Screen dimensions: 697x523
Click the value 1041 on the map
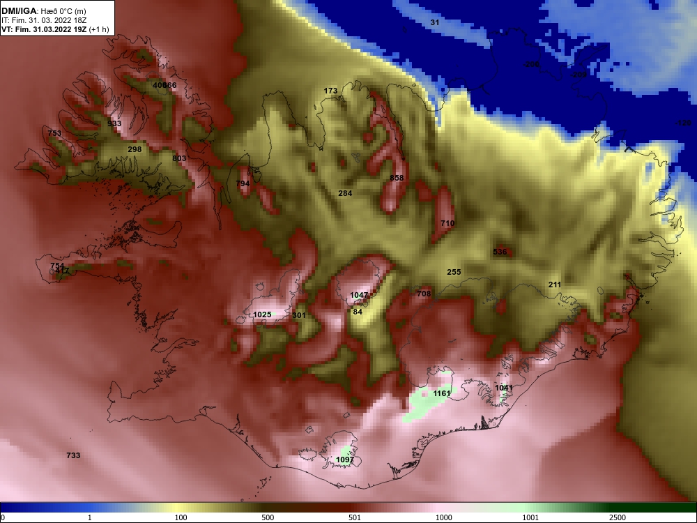504,388
